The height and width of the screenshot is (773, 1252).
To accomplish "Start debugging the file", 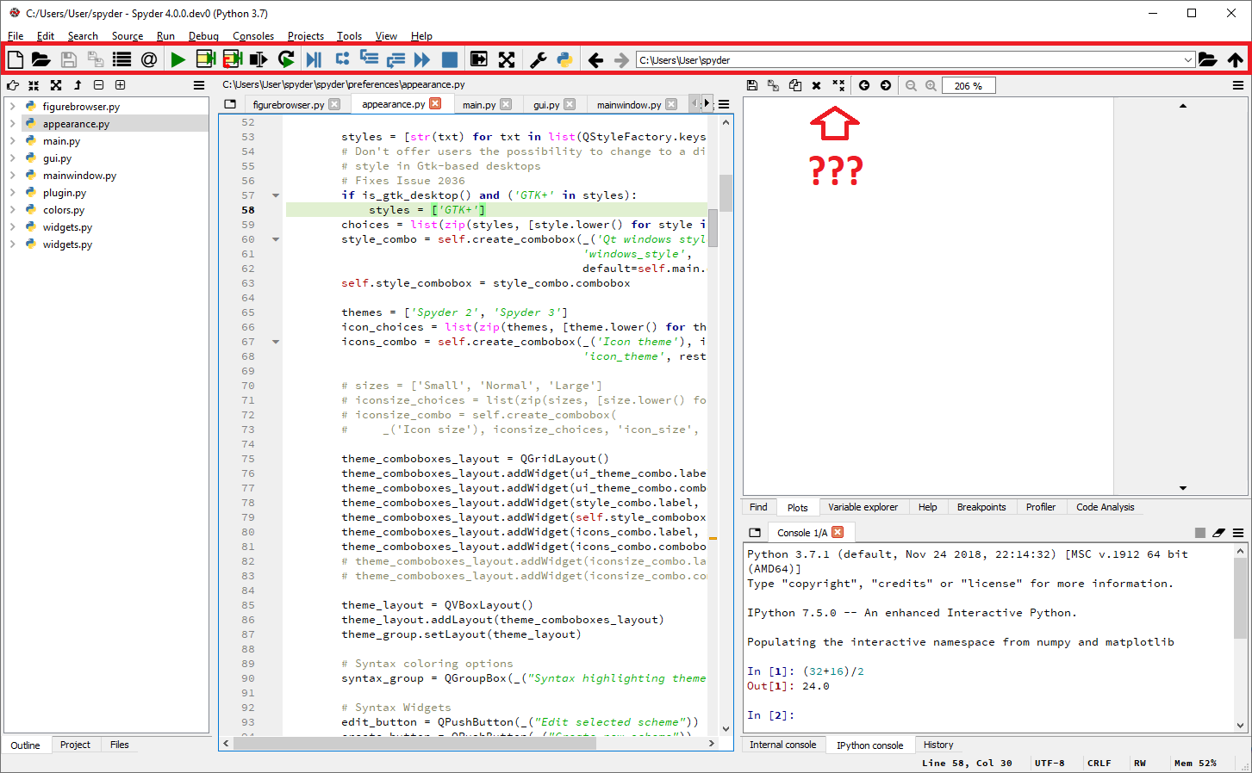I will [314, 59].
